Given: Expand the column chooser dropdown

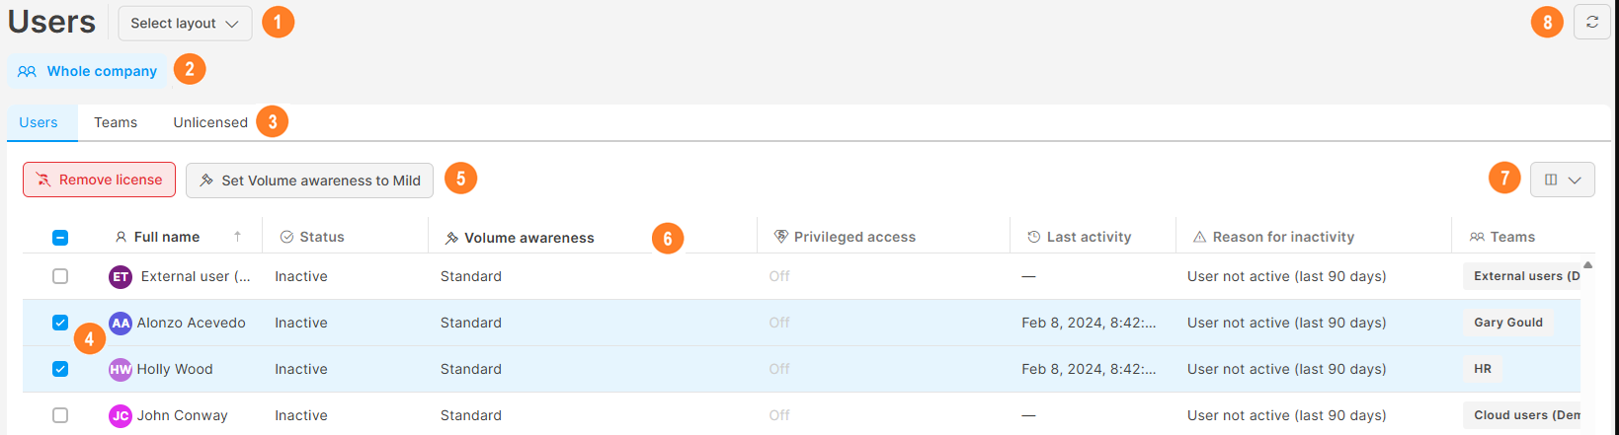Looking at the screenshot, I should click(x=1562, y=180).
